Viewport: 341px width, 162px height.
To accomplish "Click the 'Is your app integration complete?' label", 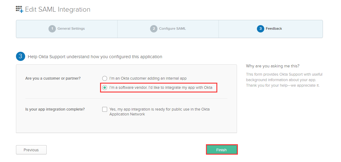I will click(55, 109).
